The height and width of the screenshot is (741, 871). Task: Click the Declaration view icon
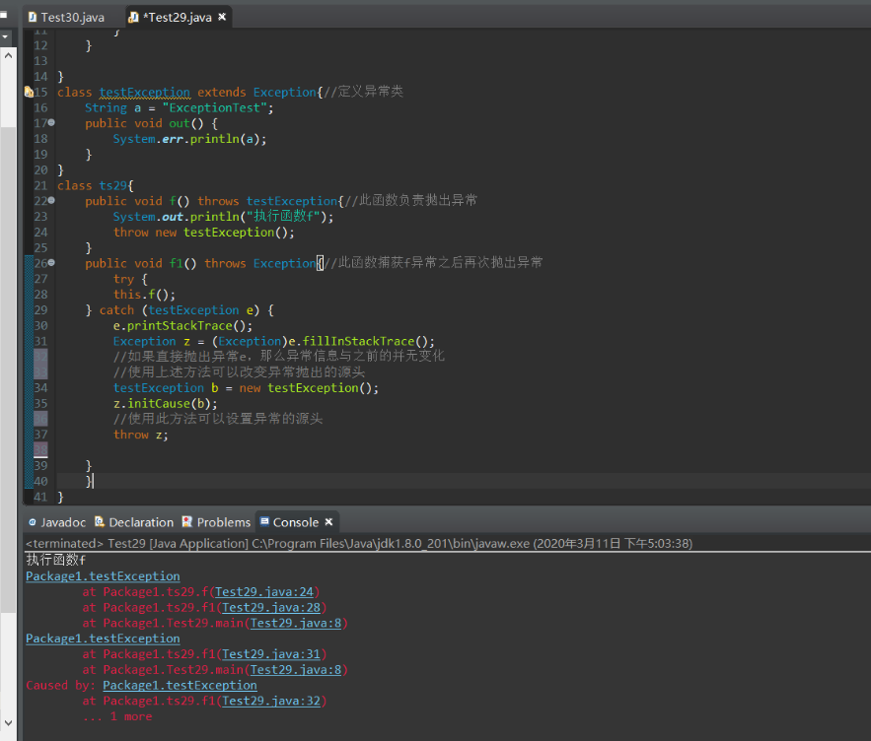(x=100, y=522)
